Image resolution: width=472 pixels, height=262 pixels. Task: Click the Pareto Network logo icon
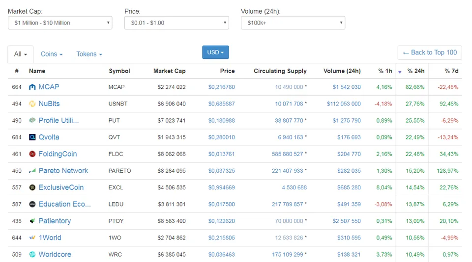[x=32, y=171]
